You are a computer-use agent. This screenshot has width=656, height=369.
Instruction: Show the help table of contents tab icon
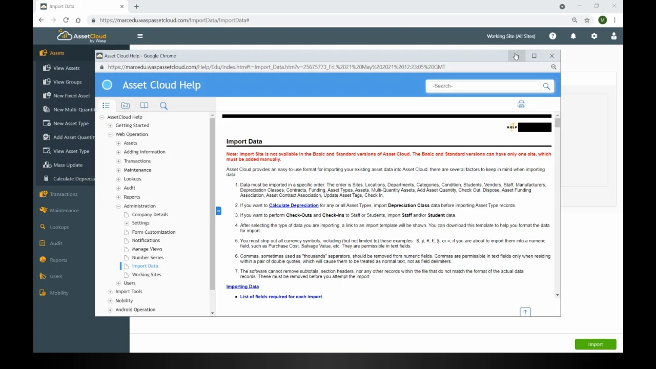click(106, 105)
